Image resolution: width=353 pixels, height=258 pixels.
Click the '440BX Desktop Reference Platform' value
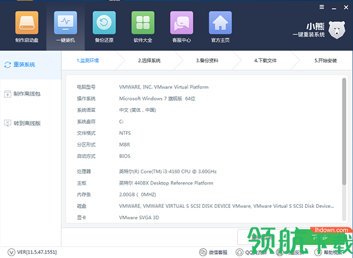point(166,183)
